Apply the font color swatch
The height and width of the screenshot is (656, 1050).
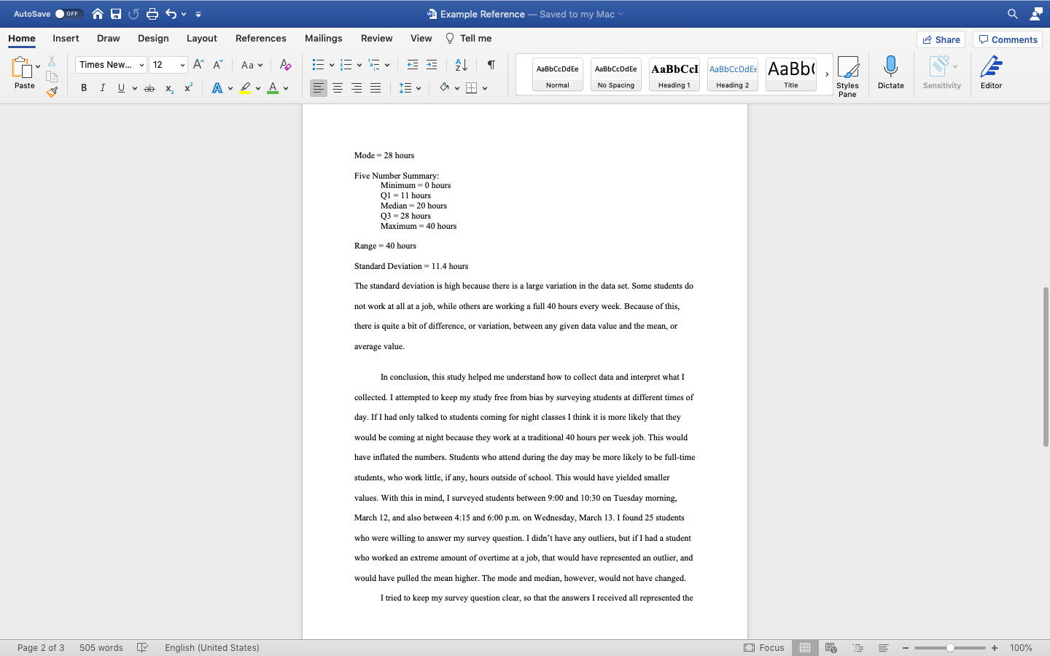tap(273, 88)
